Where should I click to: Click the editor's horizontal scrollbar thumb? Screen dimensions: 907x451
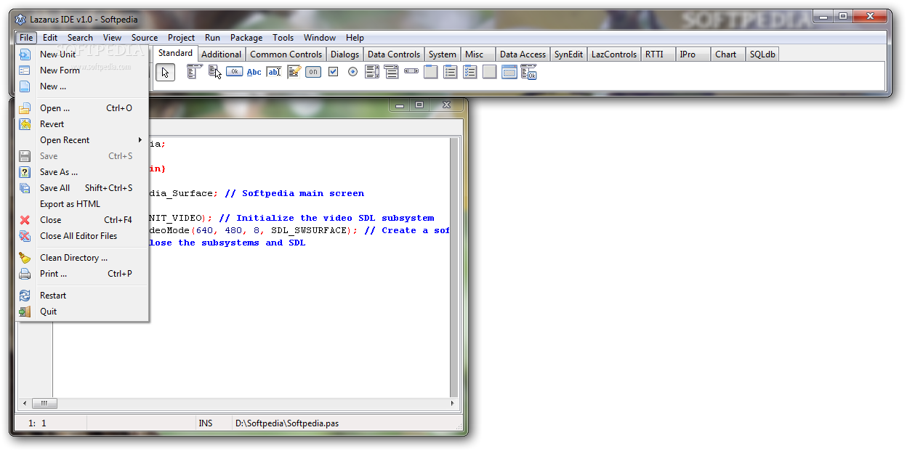tap(44, 403)
